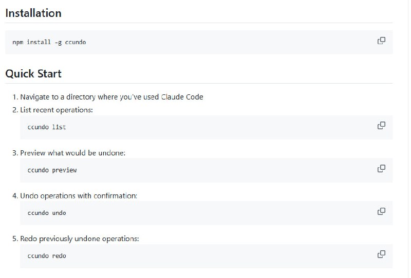This screenshot has height=278, width=411.
Task: Click 'List recent operations' step text
Action: 57,110
